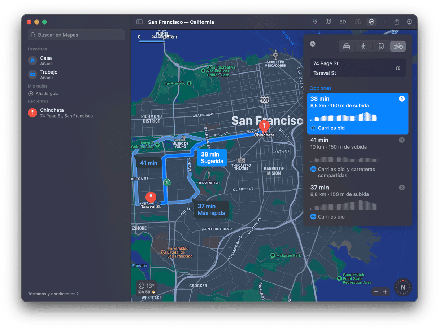Open the map mode selector icon
Image resolution: width=439 pixels, height=330 pixels.
point(328,22)
